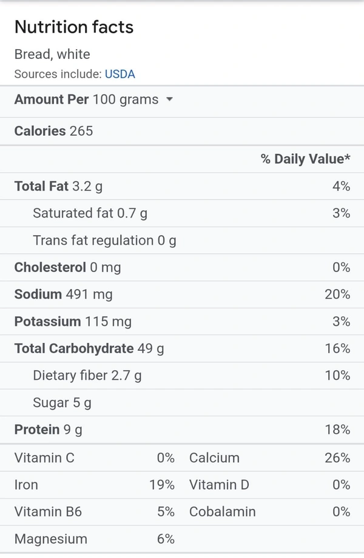The width and height of the screenshot is (364, 558).
Task: Select the Calories 265 row
Action: click(x=53, y=131)
